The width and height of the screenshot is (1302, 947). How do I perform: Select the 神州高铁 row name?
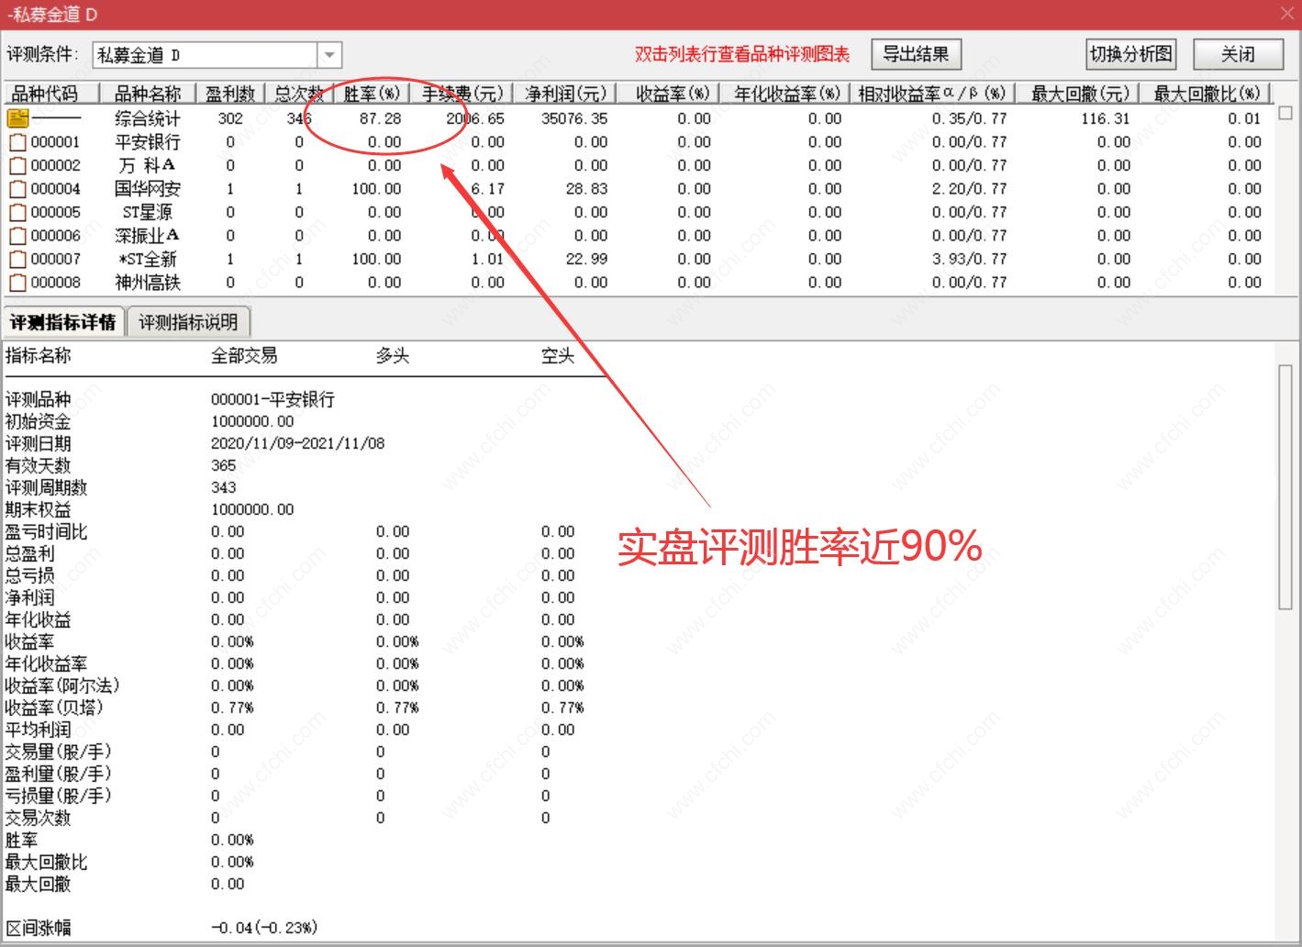coord(147,283)
